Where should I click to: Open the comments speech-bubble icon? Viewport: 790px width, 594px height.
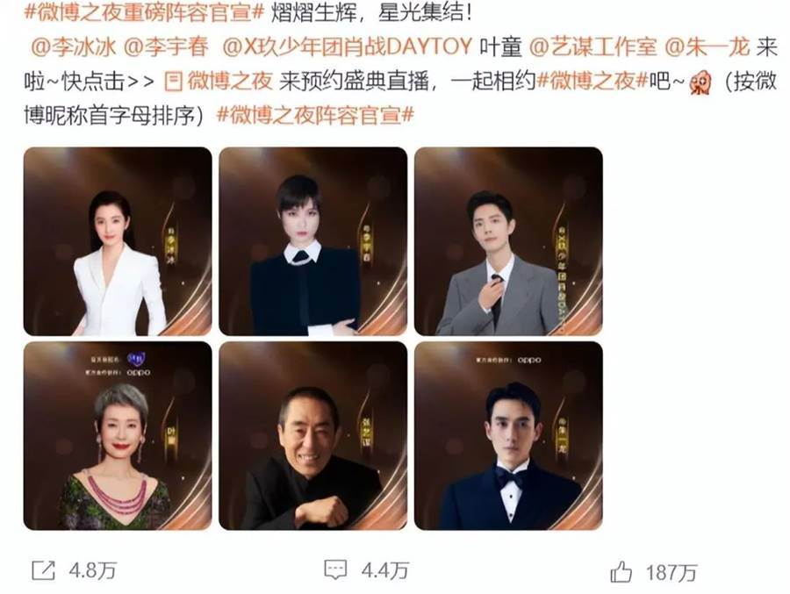[335, 569]
